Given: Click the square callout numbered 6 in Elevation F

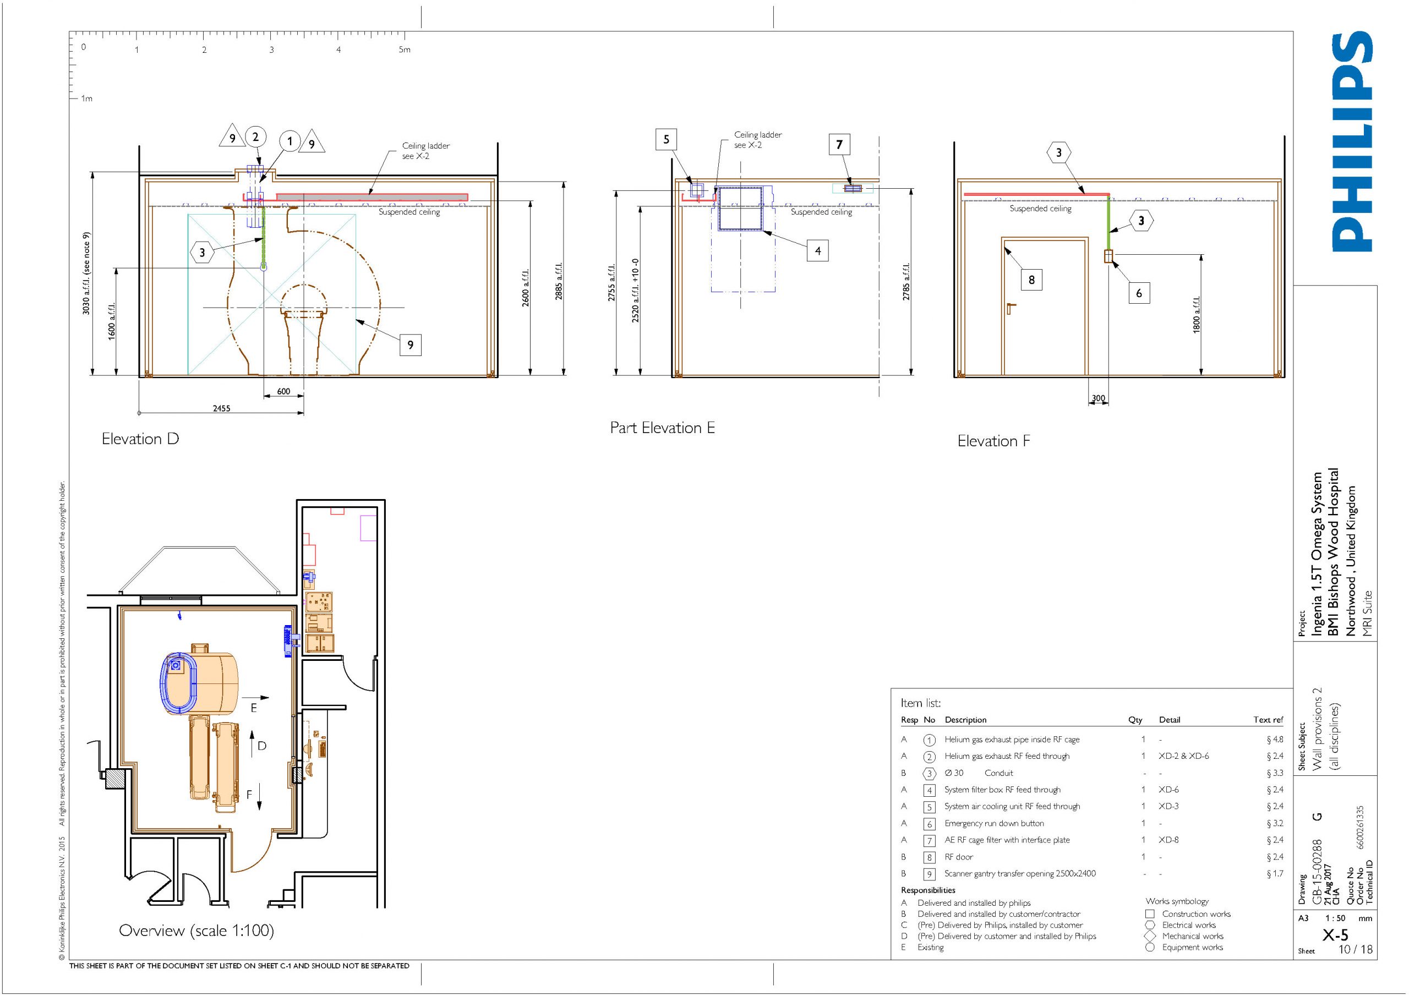Looking at the screenshot, I should [x=1139, y=293].
